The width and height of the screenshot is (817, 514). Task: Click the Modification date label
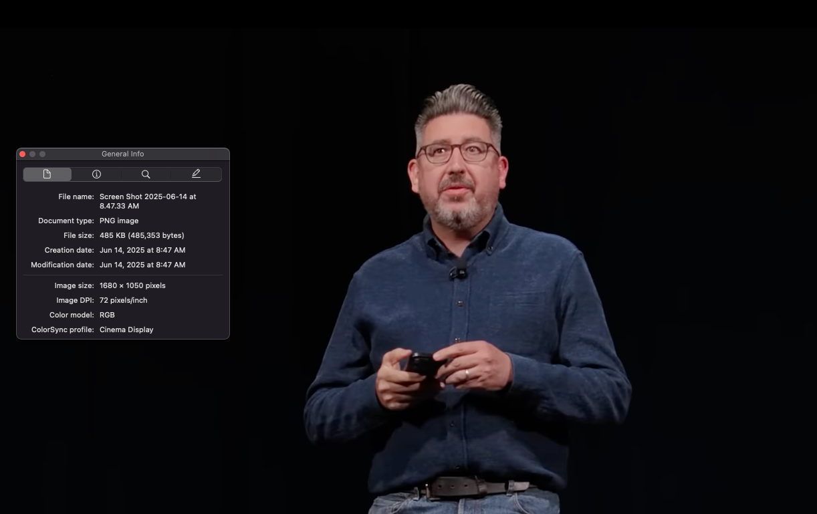tap(63, 265)
